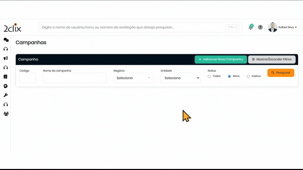Expand the Rafael Silva user menu
303x170 pixels.
pos(287,27)
